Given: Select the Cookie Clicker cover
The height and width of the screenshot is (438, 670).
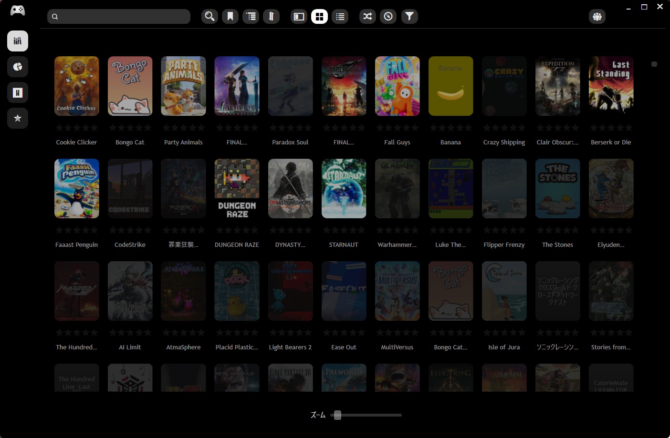Looking at the screenshot, I should click(x=76, y=86).
